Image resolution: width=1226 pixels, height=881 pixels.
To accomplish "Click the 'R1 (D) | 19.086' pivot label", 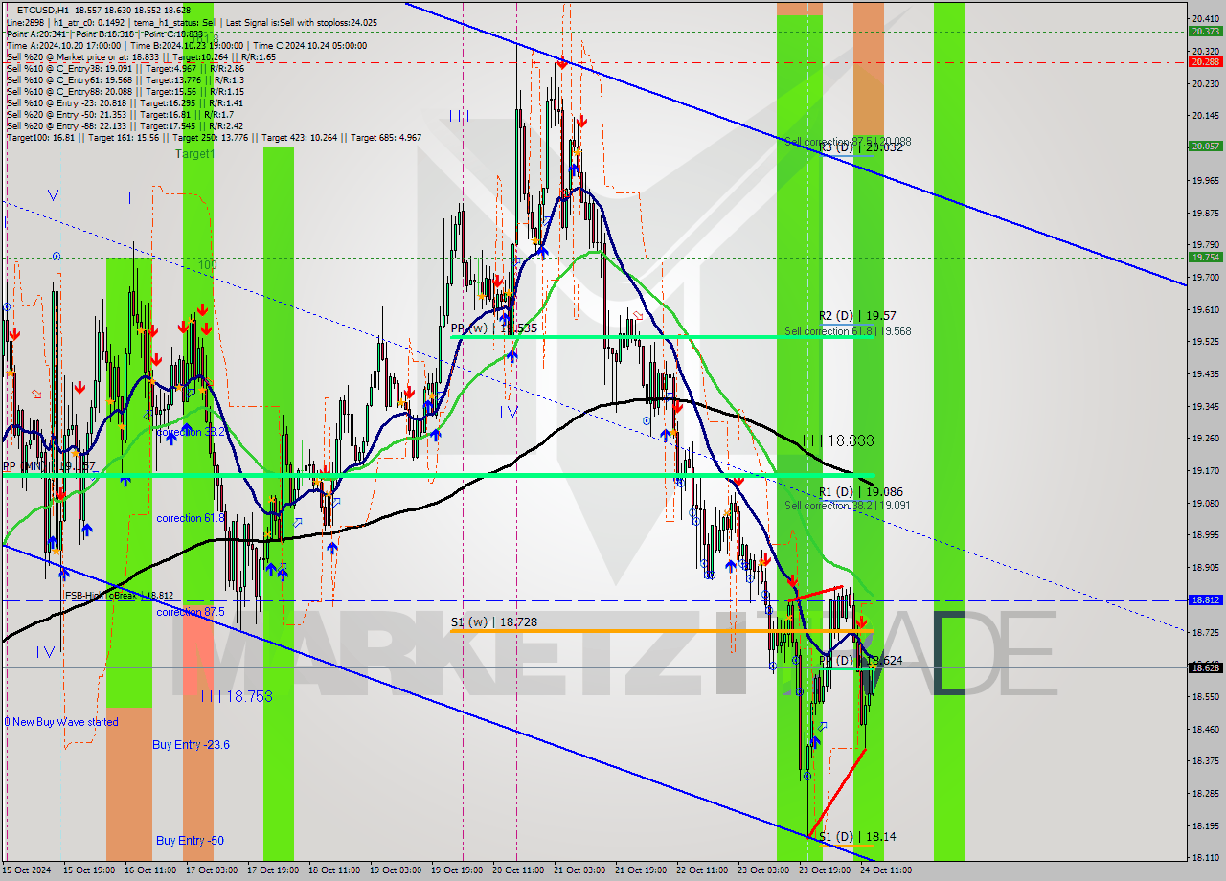I will (860, 491).
